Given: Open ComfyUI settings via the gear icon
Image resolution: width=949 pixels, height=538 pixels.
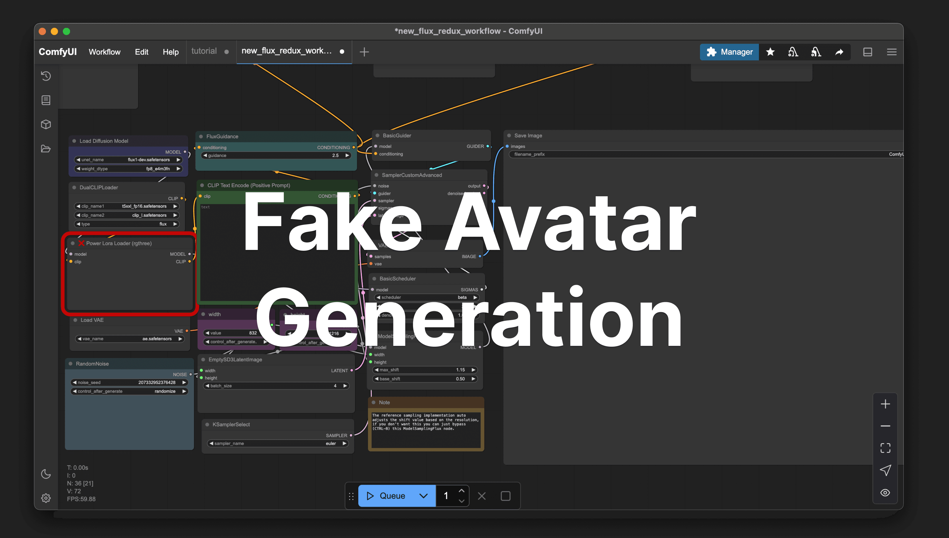Looking at the screenshot, I should 46,498.
